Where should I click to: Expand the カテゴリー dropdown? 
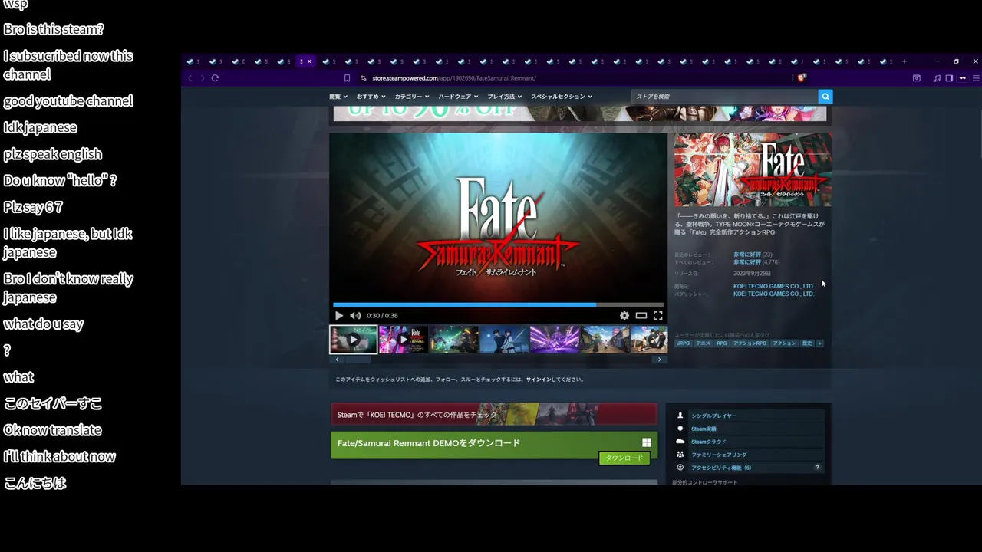413,97
